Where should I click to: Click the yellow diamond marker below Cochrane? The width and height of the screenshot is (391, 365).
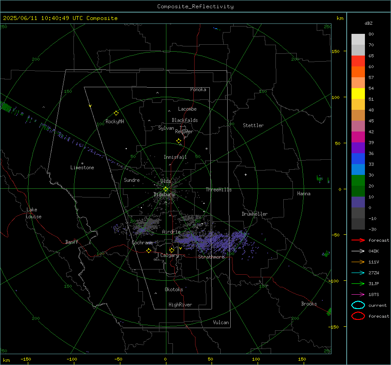point(149,250)
